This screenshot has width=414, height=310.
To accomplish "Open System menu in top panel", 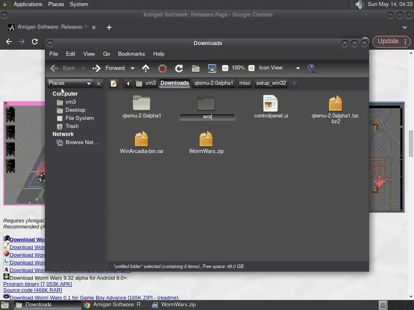I will 79,4.
